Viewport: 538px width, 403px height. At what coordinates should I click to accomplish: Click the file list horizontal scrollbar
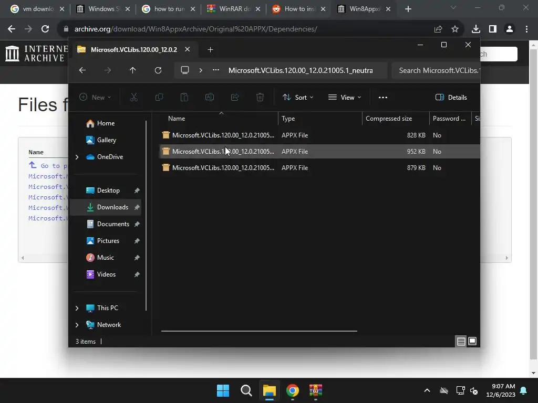(259, 331)
